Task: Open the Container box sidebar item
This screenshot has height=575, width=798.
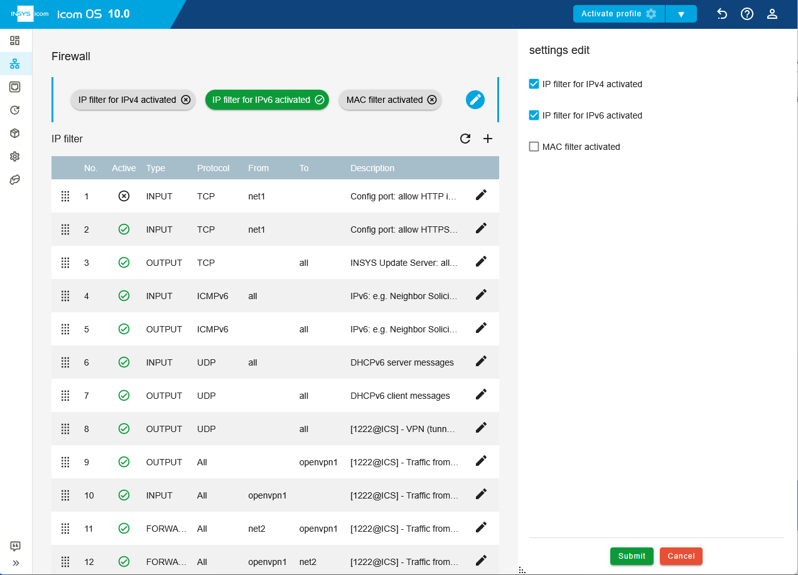Action: [15, 134]
